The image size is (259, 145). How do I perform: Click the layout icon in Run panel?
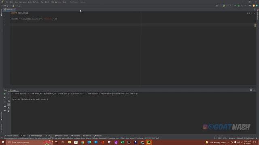coord(5,106)
